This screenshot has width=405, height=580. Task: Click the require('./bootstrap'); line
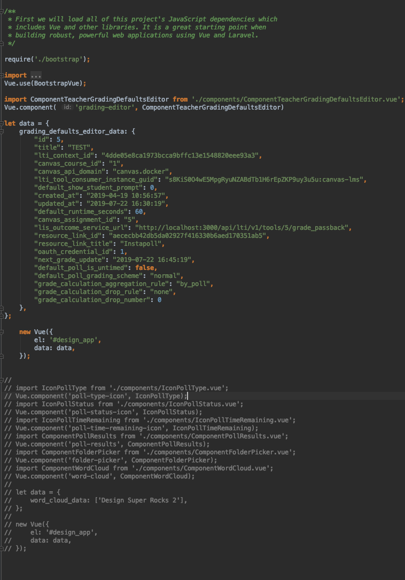(47, 59)
